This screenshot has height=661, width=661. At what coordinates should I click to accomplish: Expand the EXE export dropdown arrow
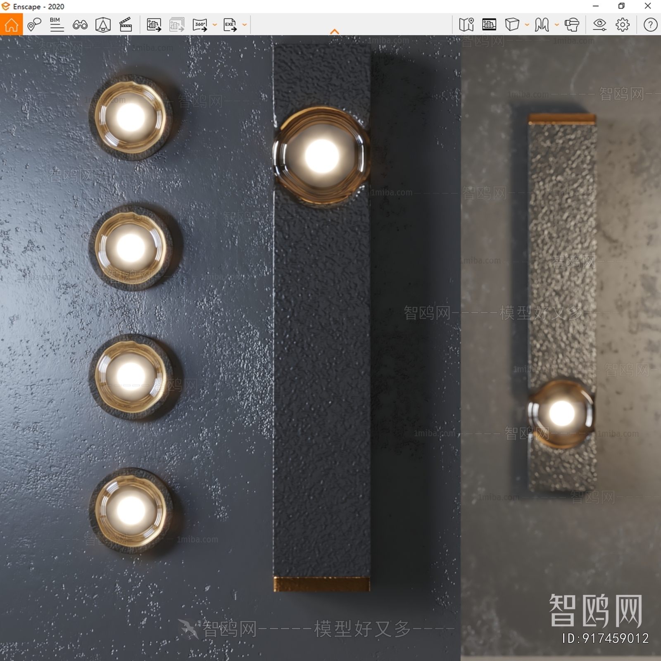(x=245, y=25)
